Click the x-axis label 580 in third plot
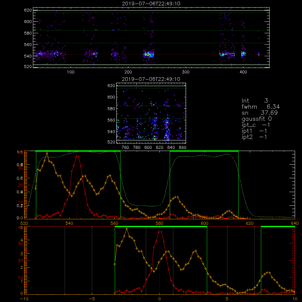Screen dimensions: 302x302 click(x=159, y=223)
